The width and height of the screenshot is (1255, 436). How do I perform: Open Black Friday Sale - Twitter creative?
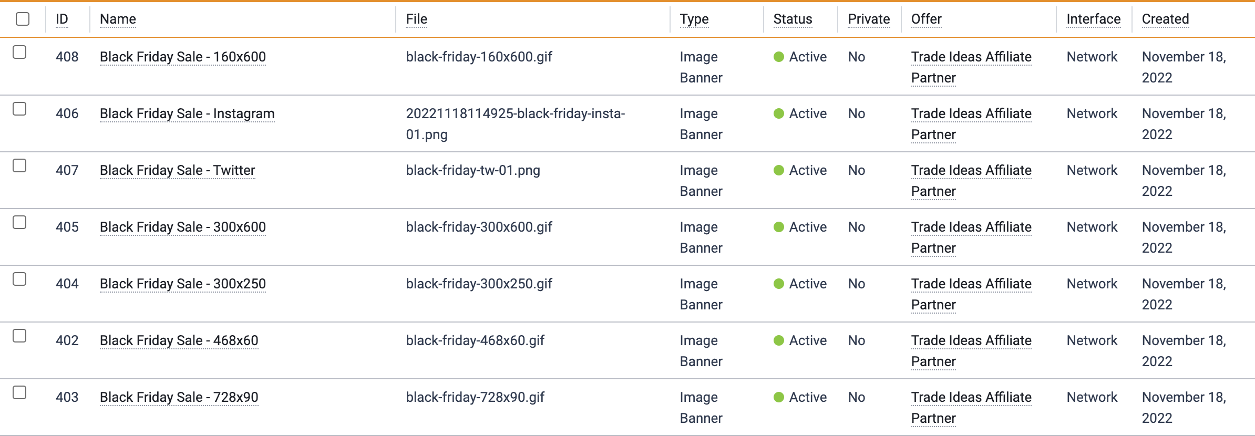(x=178, y=170)
